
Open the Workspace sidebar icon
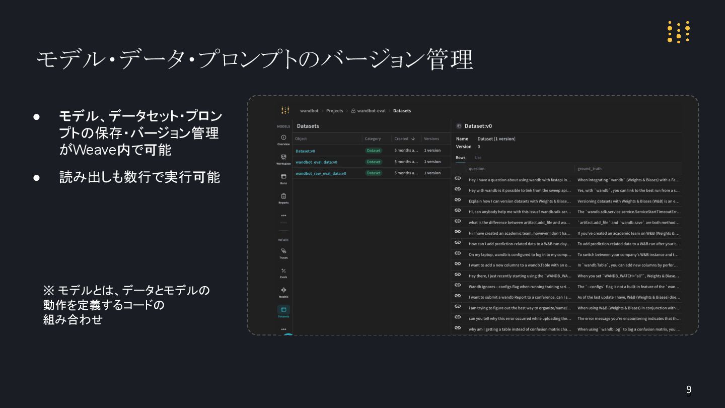point(283,157)
